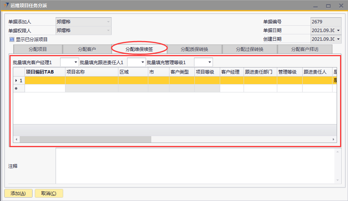Expand the 批量填充管理等级1 dropdown
The height and width of the screenshot is (201, 348).
click(210, 62)
